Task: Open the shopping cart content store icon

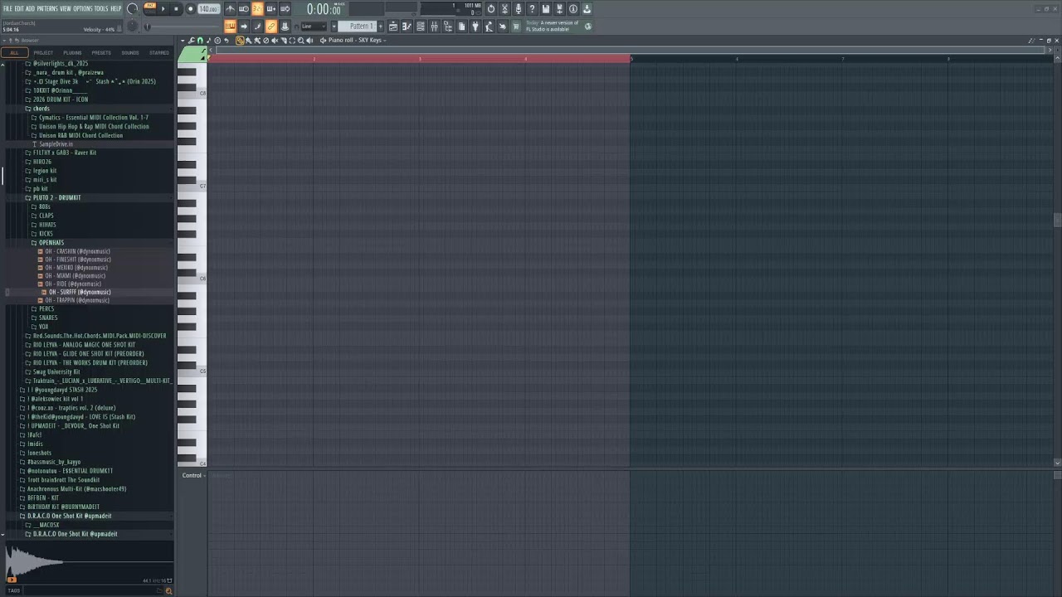Action: (x=516, y=27)
